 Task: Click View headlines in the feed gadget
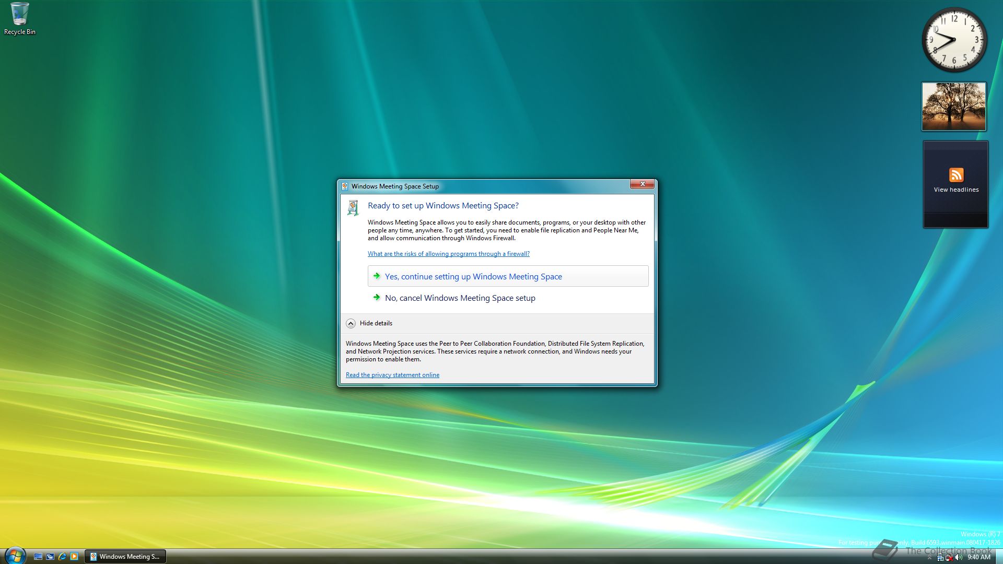[956, 190]
